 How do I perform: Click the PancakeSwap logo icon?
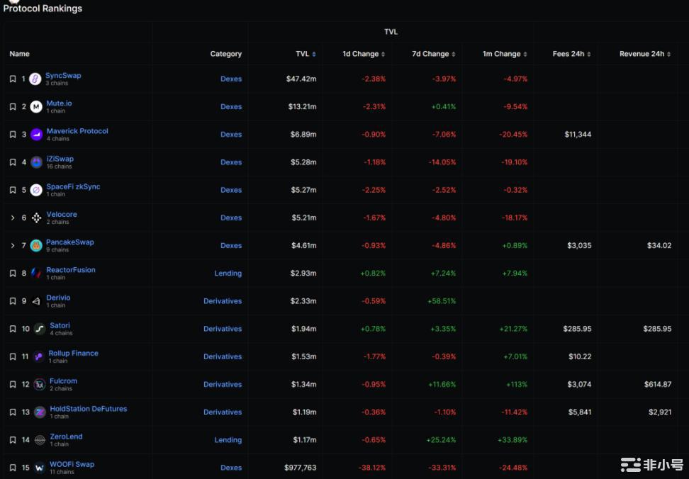pyautogui.click(x=36, y=245)
